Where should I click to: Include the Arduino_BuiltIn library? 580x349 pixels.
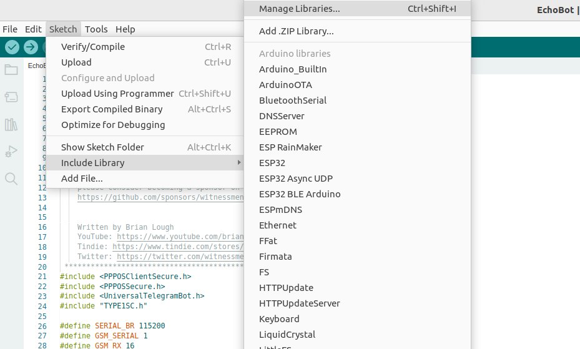tap(357, 69)
